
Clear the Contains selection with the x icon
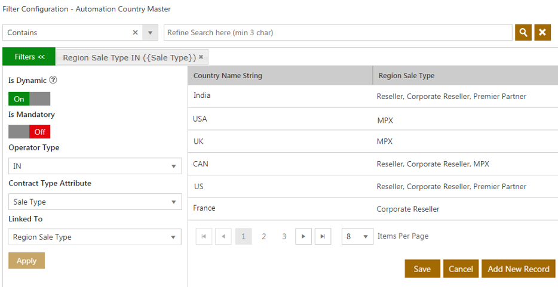tap(135, 33)
